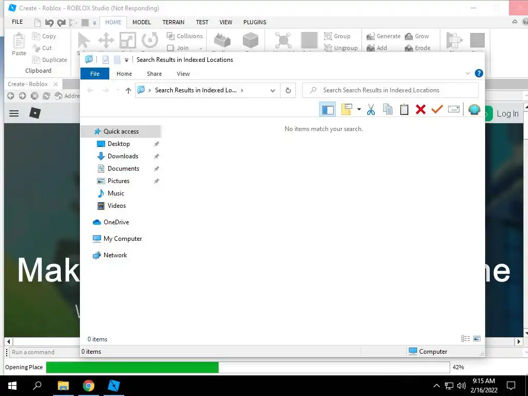528x396 pixels.
Task: Click the scissors Cut icon in Explorer
Action: (x=371, y=109)
